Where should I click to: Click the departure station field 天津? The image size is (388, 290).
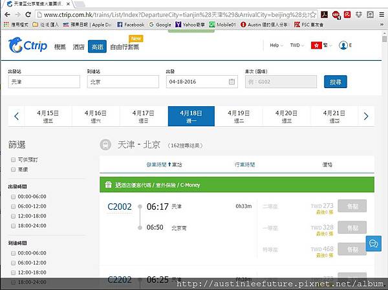(44, 82)
